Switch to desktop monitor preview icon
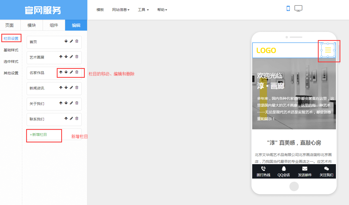This screenshot has width=349, height=205. tap(298, 8)
